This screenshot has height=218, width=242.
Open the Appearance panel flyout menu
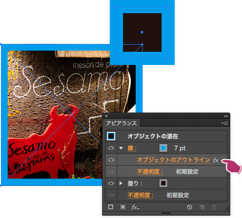pos(225,123)
